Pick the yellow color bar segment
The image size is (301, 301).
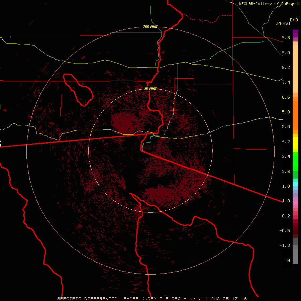click(x=295, y=143)
